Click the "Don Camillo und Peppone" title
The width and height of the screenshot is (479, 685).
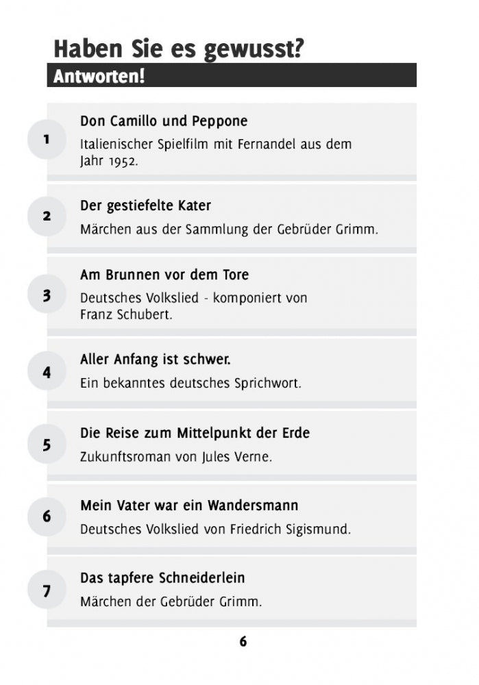164,121
